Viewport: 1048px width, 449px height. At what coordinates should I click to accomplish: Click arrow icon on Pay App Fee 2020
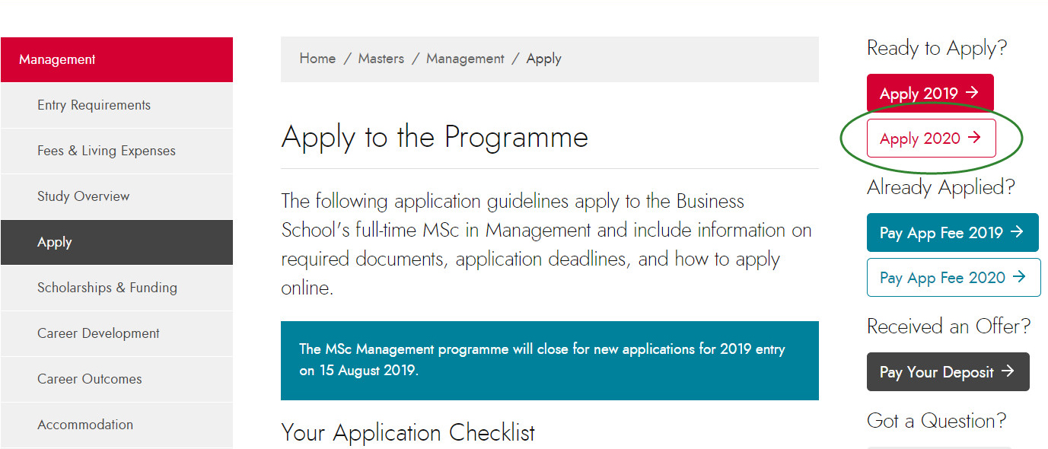[x=1019, y=277]
